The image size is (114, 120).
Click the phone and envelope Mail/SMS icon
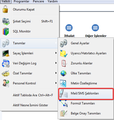[63, 93]
